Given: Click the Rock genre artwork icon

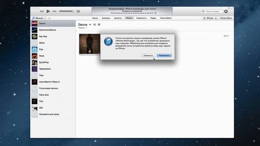Looking at the screenshot, I should click(x=35, y=56).
